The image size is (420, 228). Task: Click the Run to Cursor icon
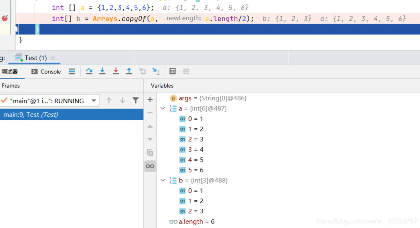coord(156,71)
